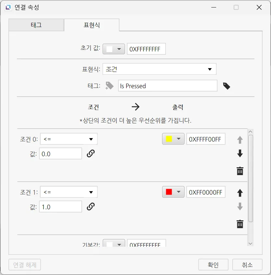Click the black tag icon right of Is Pressed

[227, 86]
